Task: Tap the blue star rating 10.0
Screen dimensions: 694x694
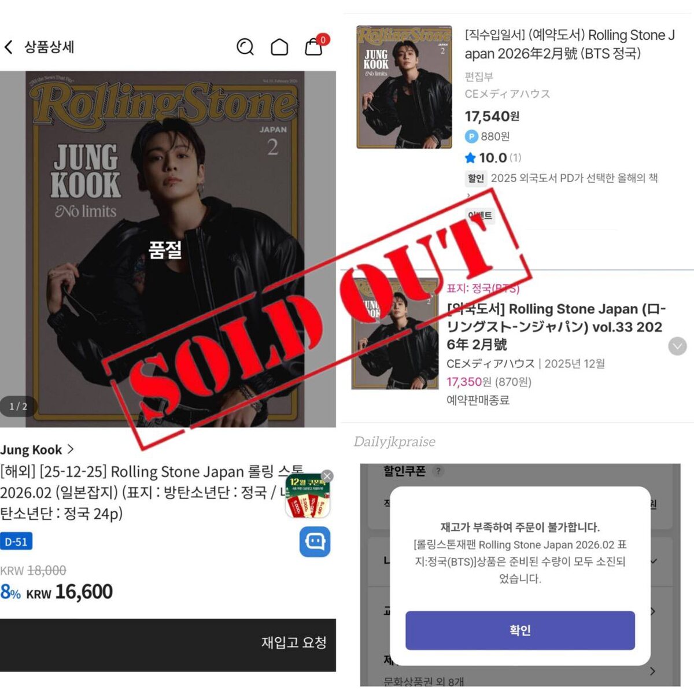Action: [486, 158]
